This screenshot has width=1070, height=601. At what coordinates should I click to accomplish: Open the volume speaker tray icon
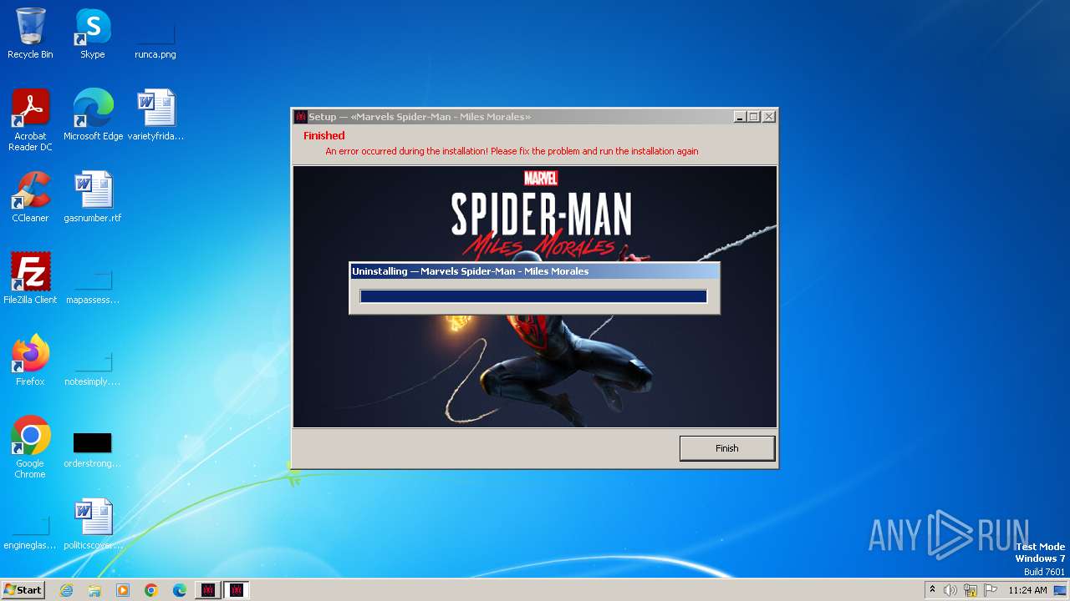[x=950, y=590]
